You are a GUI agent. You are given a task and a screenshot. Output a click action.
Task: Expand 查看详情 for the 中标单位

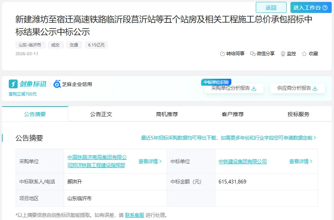pos(301,161)
